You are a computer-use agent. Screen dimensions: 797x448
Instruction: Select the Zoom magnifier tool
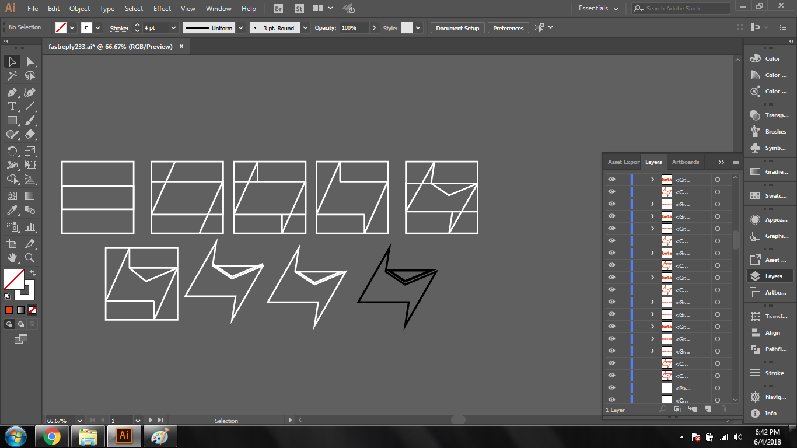coord(30,258)
